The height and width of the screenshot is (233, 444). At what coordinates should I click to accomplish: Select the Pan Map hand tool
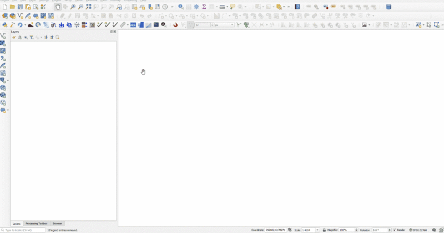click(x=58, y=7)
